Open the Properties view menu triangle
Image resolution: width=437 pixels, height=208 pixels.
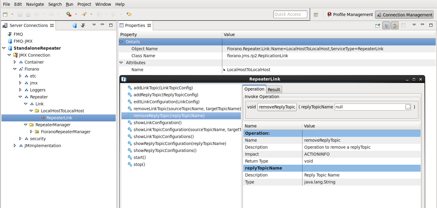click(414, 25)
